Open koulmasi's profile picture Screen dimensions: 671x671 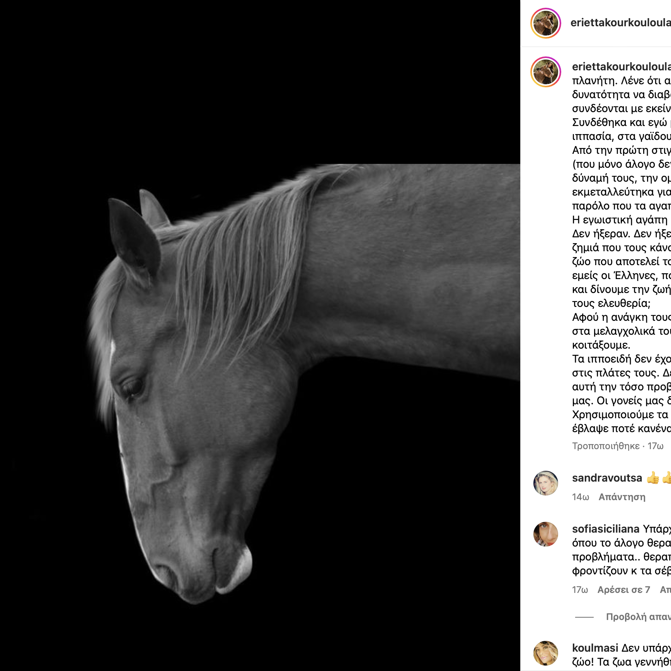coord(545,653)
